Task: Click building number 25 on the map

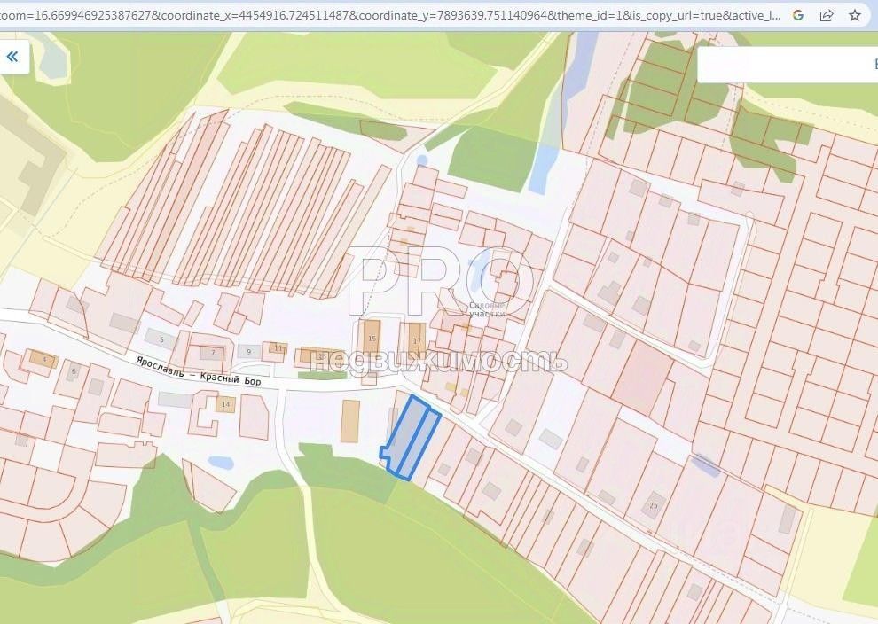Action: [654, 505]
